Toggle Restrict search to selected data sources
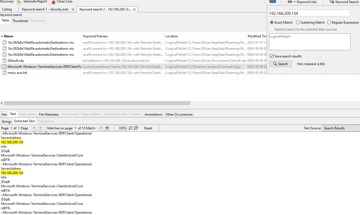The image size is (360, 215). (272, 29)
